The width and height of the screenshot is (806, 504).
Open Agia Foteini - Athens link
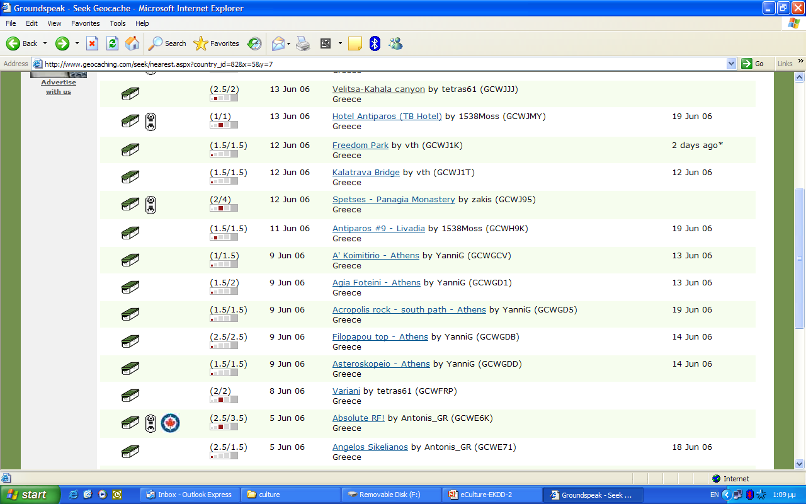pos(377,282)
